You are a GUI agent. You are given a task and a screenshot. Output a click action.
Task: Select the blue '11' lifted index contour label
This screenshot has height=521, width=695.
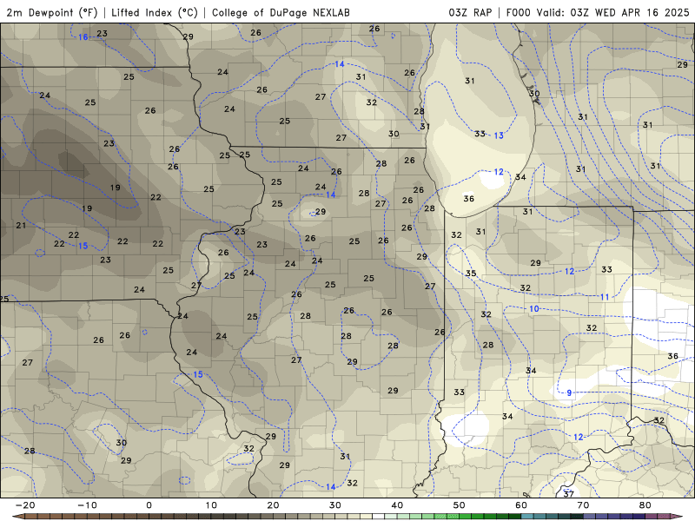click(x=605, y=297)
